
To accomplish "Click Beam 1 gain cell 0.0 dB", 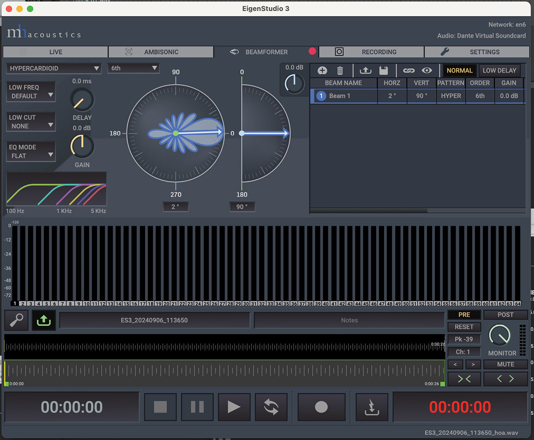I will 509,96.
